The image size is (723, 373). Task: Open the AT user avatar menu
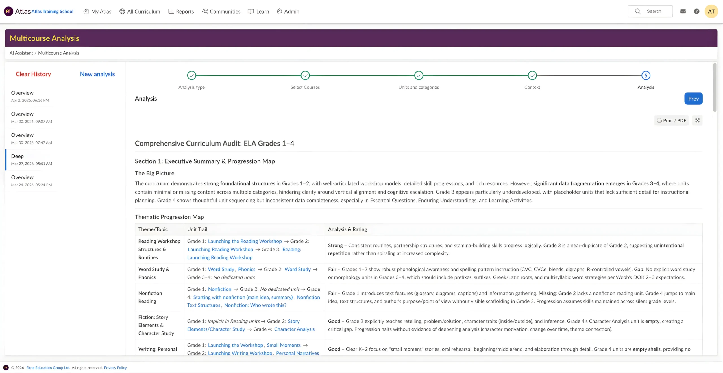point(711,11)
